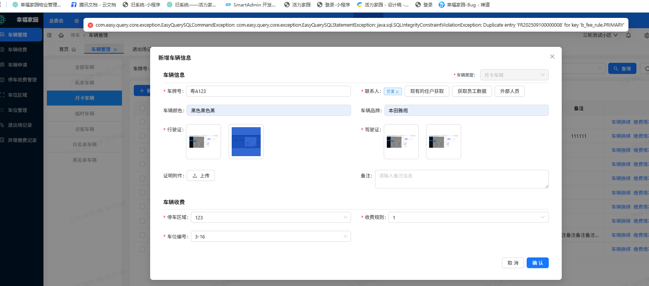Screen dimensions: 649x286
Task: Switch to 幸福家园-Bug - 禅道 browser tab
Action: 464,5
